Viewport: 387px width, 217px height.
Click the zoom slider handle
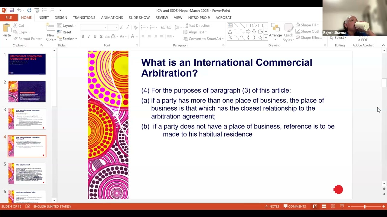(x=365, y=206)
